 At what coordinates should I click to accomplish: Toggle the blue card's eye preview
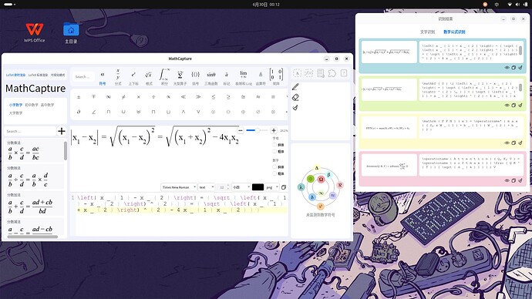coord(507,68)
